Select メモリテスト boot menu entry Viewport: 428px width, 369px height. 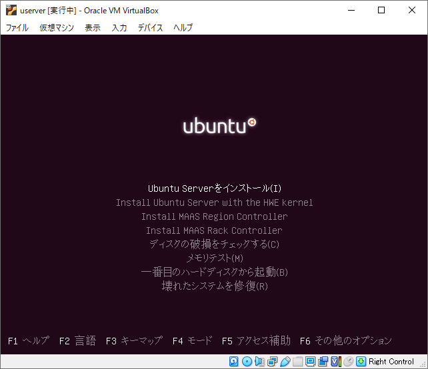215,258
